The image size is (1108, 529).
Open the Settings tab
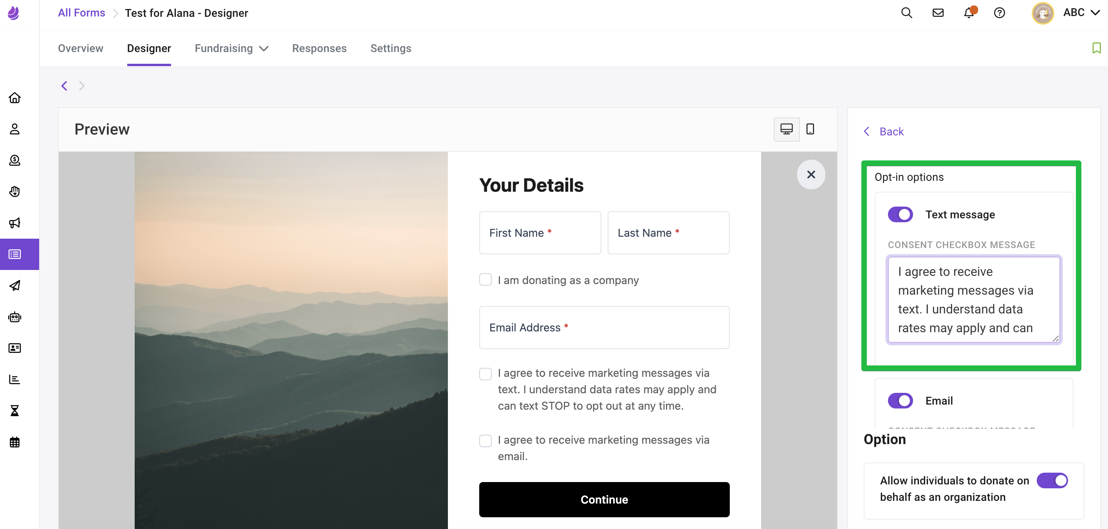(391, 48)
